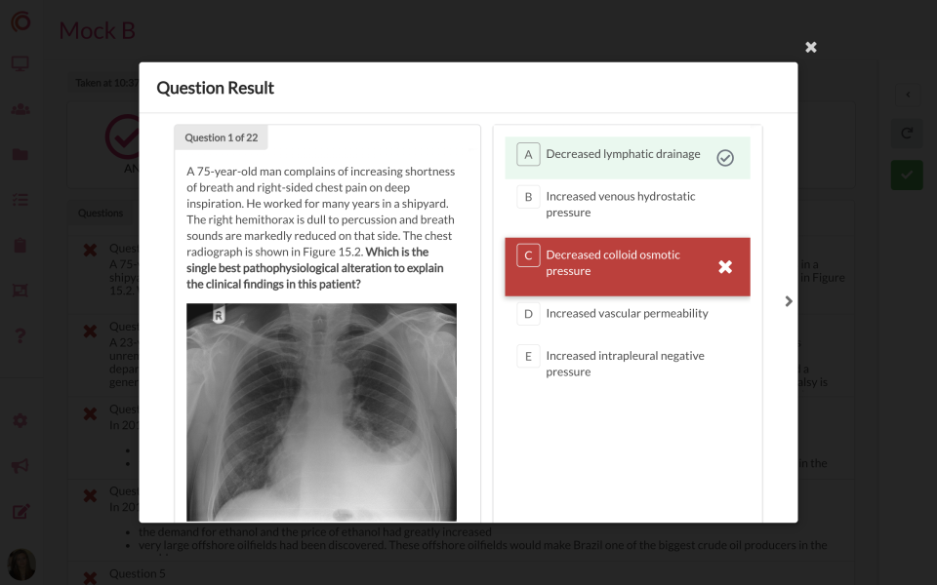This screenshot has height=585, width=937.
Task: Open the monitor icon in sidebar
Action: coord(20,64)
